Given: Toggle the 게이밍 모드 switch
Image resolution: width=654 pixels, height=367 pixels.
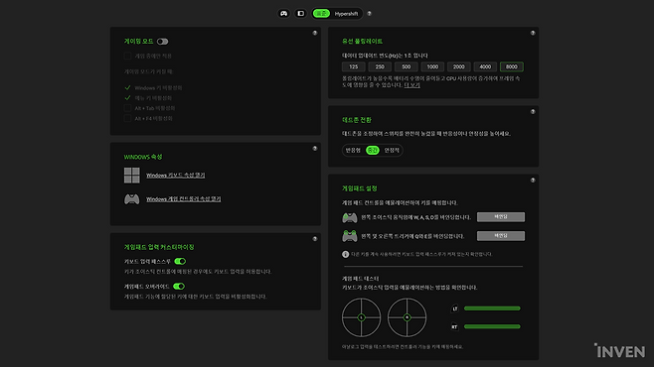Looking at the screenshot, I should pyautogui.click(x=162, y=42).
